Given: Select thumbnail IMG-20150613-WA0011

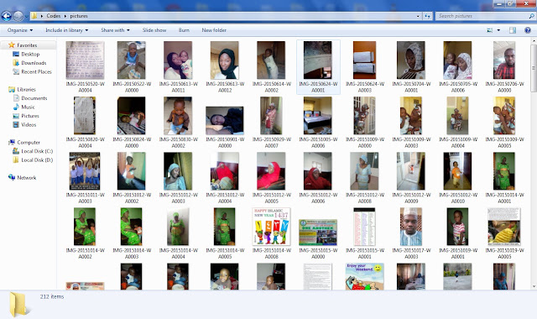Looking at the screenshot, I should click(178, 60).
